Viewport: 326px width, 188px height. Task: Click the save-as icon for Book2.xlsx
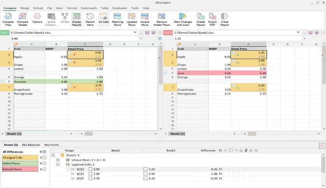pyautogui.click(x=317, y=33)
